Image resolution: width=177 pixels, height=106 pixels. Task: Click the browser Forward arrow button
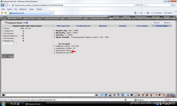pyautogui.click(x=6, y=5)
